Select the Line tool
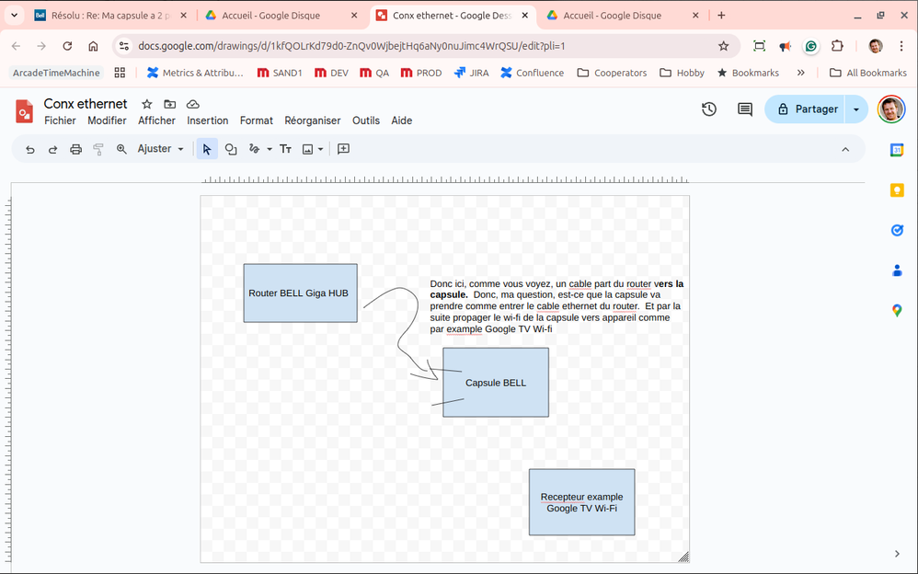Image resolution: width=918 pixels, height=574 pixels. 255,148
